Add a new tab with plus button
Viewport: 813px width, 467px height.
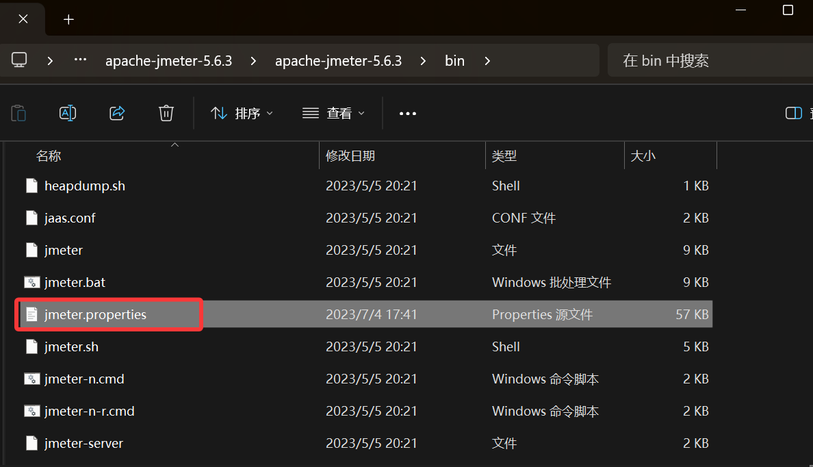68,20
